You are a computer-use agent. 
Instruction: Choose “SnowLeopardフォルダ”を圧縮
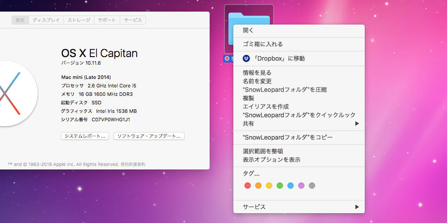(299, 90)
